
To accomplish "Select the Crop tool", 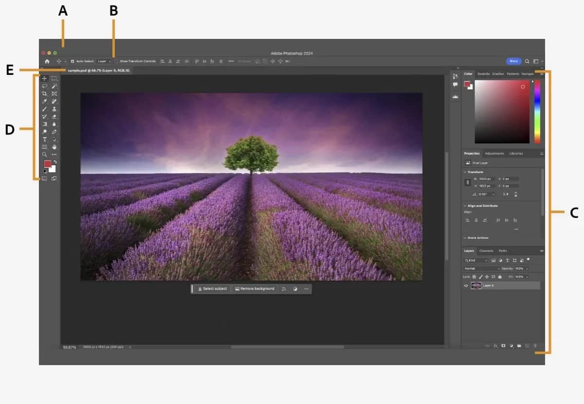I will 45,93.
